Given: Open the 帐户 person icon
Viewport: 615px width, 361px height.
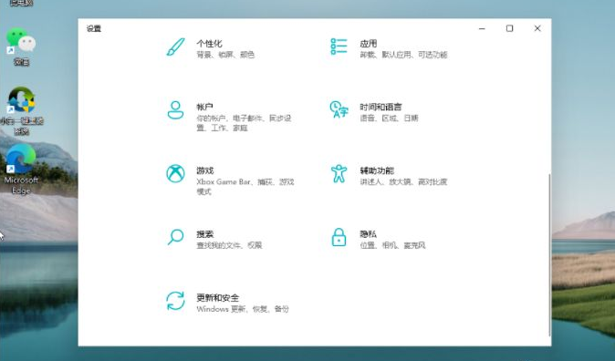Looking at the screenshot, I should [175, 110].
